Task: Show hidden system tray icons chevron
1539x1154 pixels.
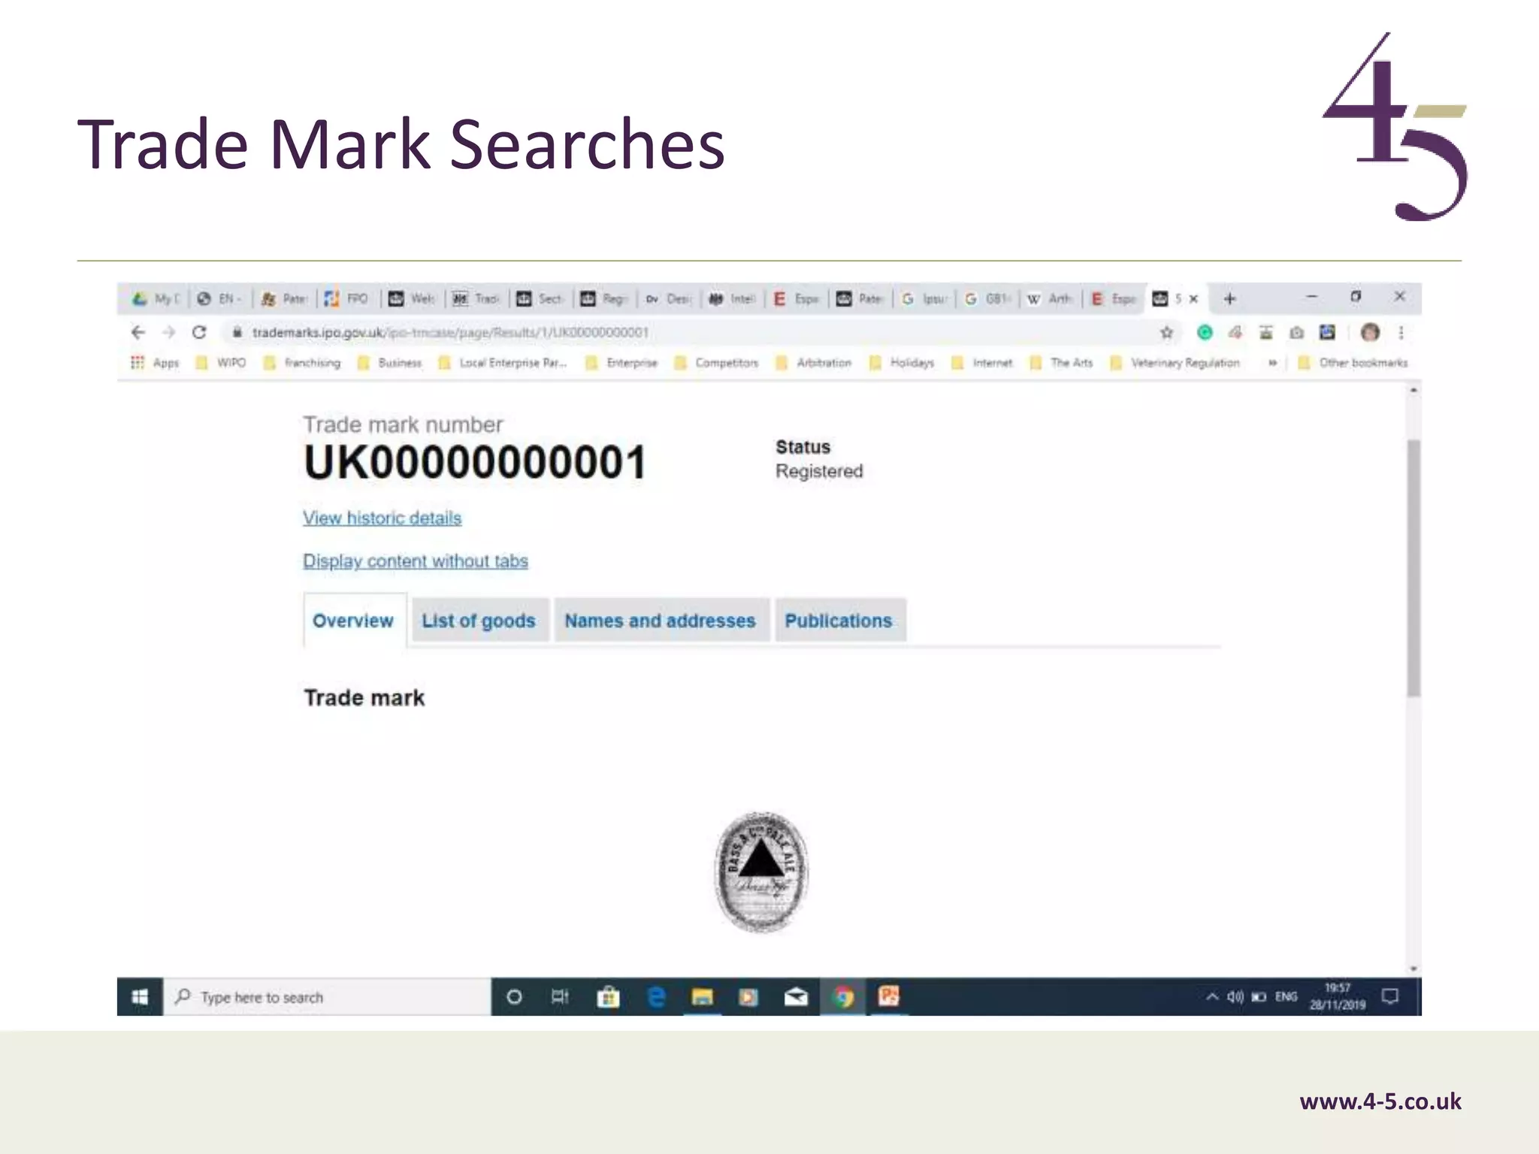Action: [x=1211, y=997]
